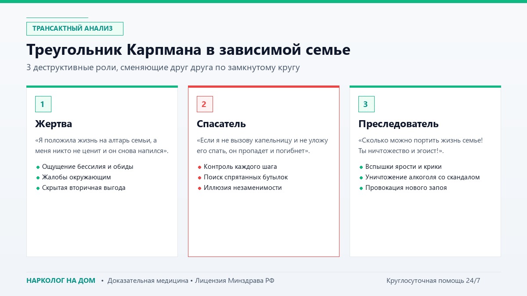This screenshot has width=527, height=296.
Task: Click the bullet 'Скрытая вторичная выгода'
Action: [x=81, y=188]
